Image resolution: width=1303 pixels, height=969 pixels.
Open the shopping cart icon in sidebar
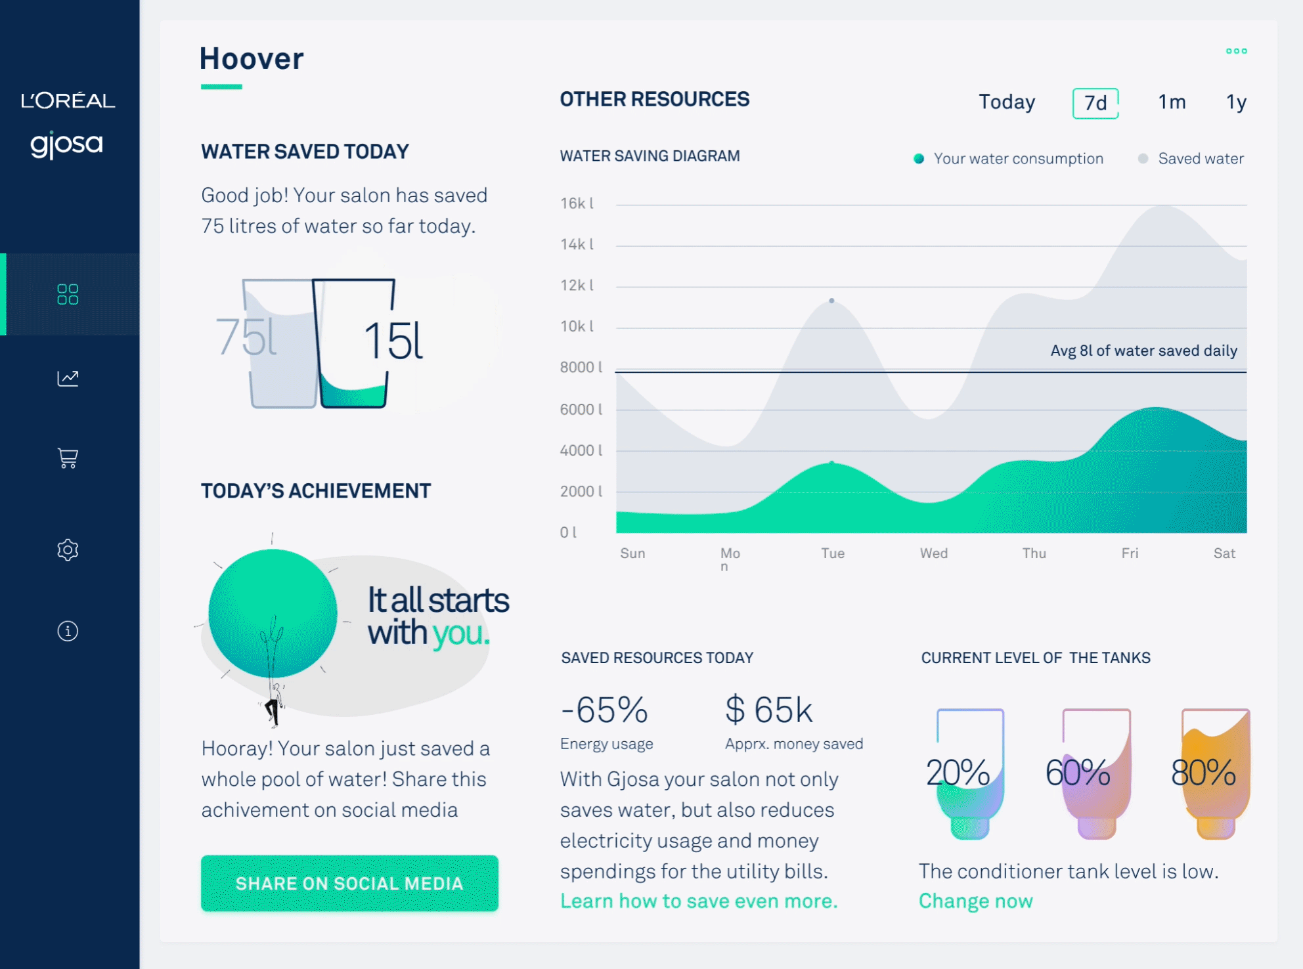pos(67,458)
